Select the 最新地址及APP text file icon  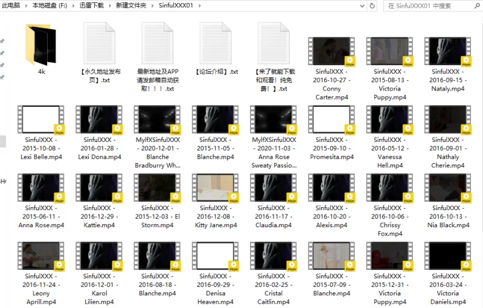158,43
